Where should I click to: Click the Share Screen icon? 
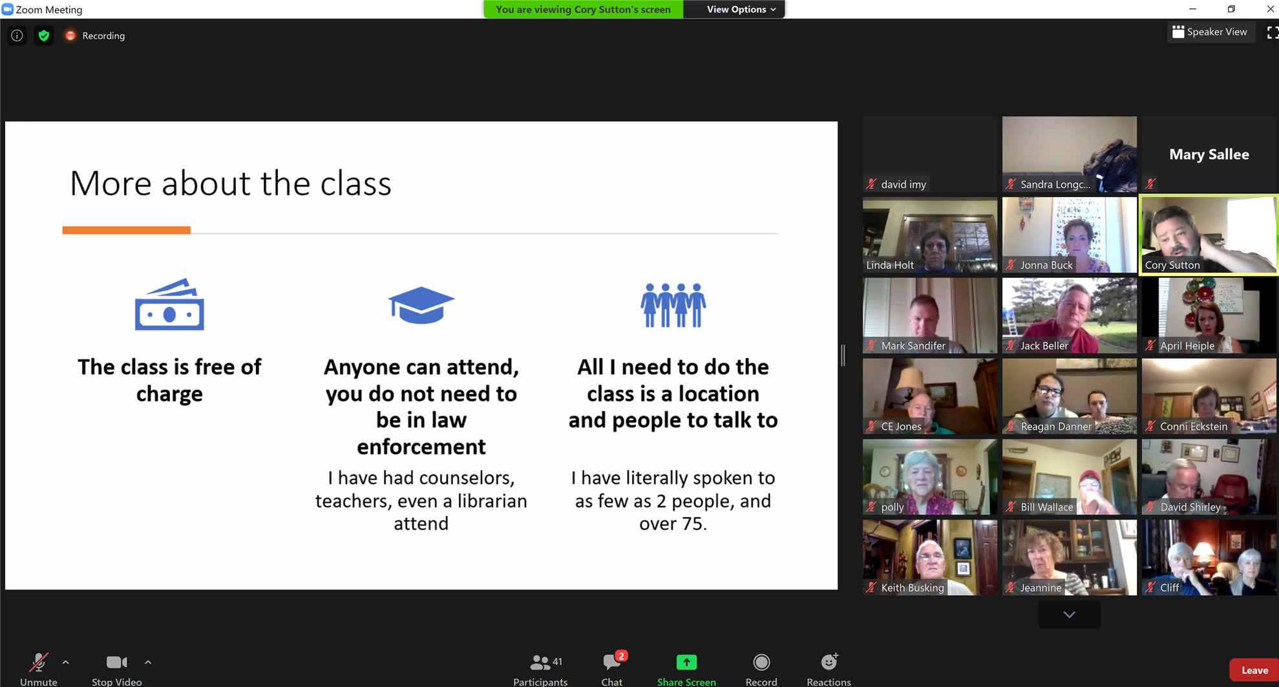(686, 662)
